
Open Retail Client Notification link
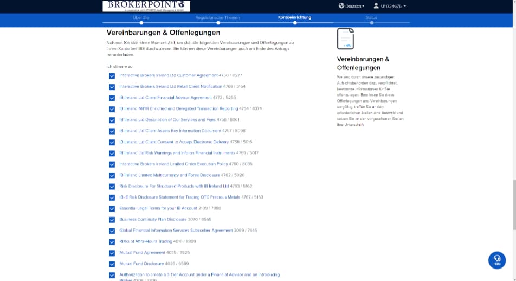[170, 86]
